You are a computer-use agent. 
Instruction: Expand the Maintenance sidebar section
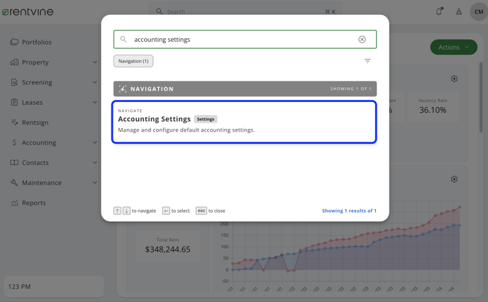[x=94, y=183]
